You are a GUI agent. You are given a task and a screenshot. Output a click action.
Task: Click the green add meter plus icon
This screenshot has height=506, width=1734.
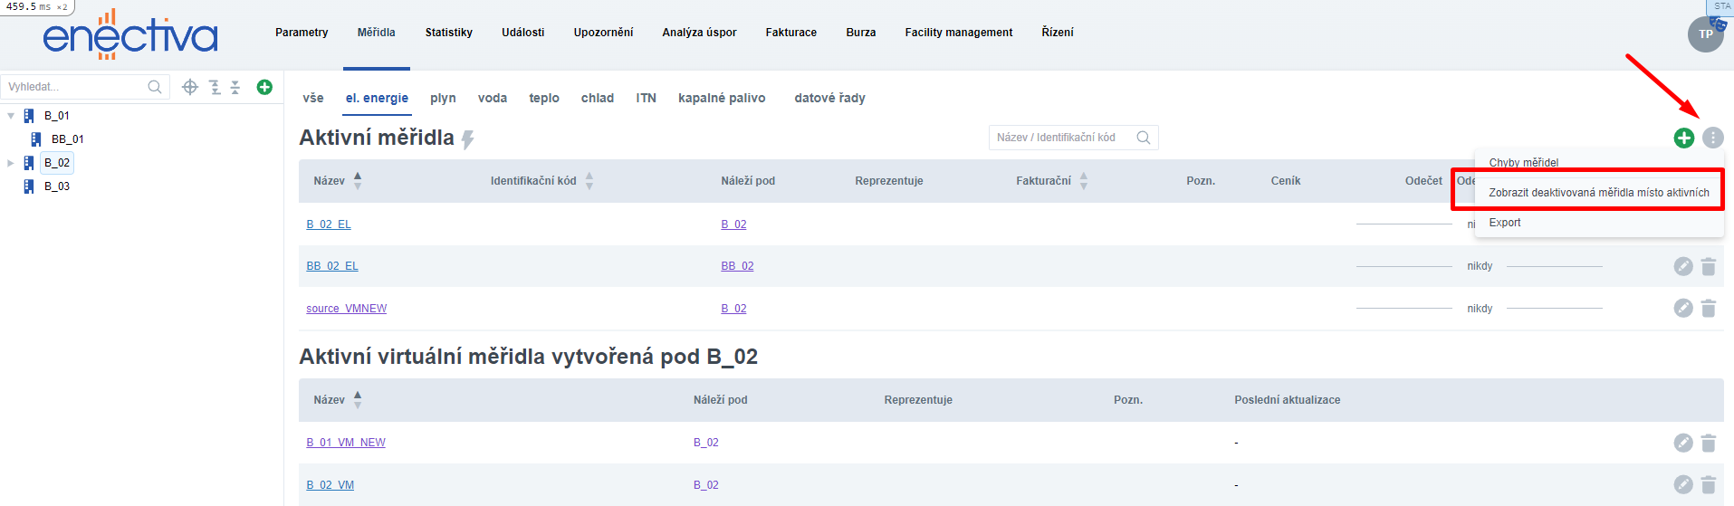coord(1683,138)
